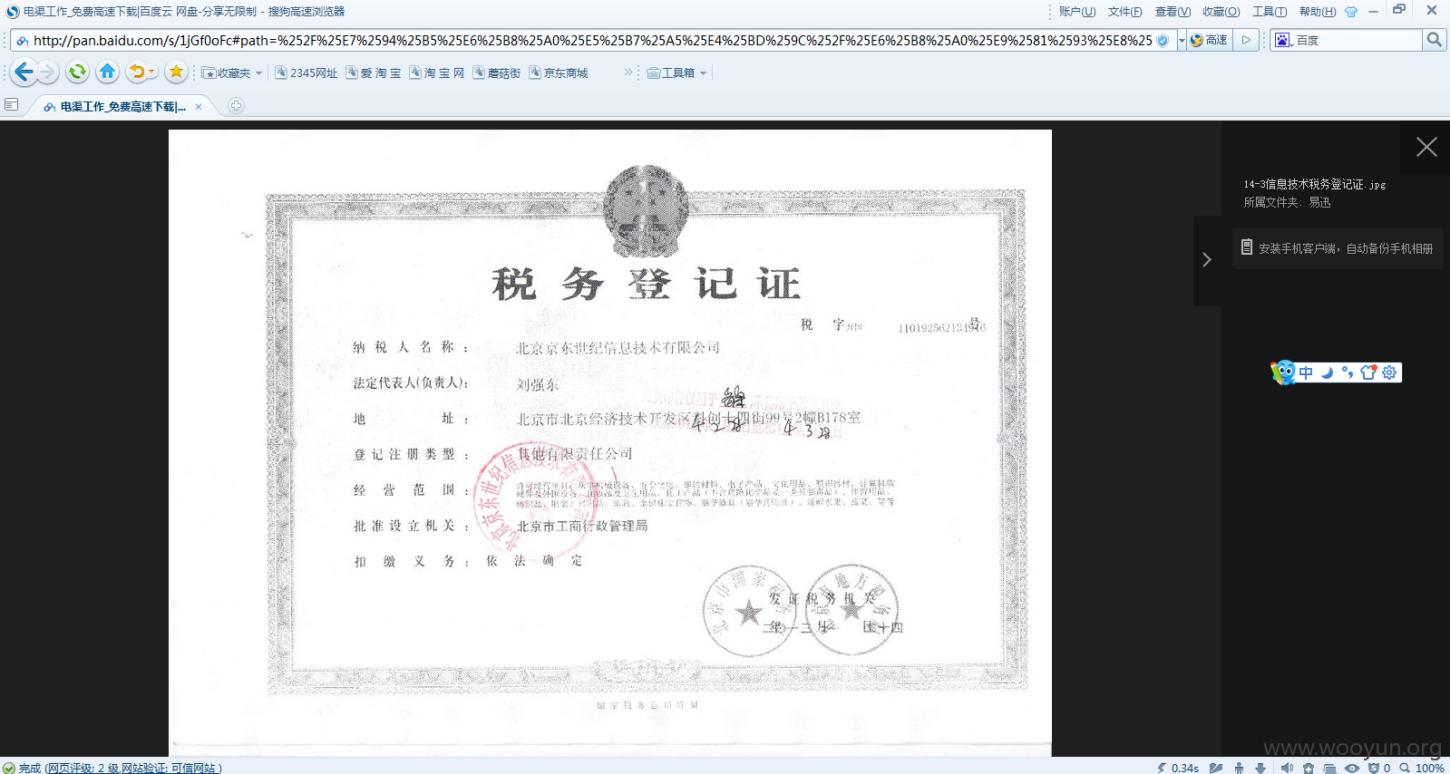This screenshot has height=774, width=1450.
Task: Open downloads with the down-arrow icon
Action: click(x=1260, y=768)
